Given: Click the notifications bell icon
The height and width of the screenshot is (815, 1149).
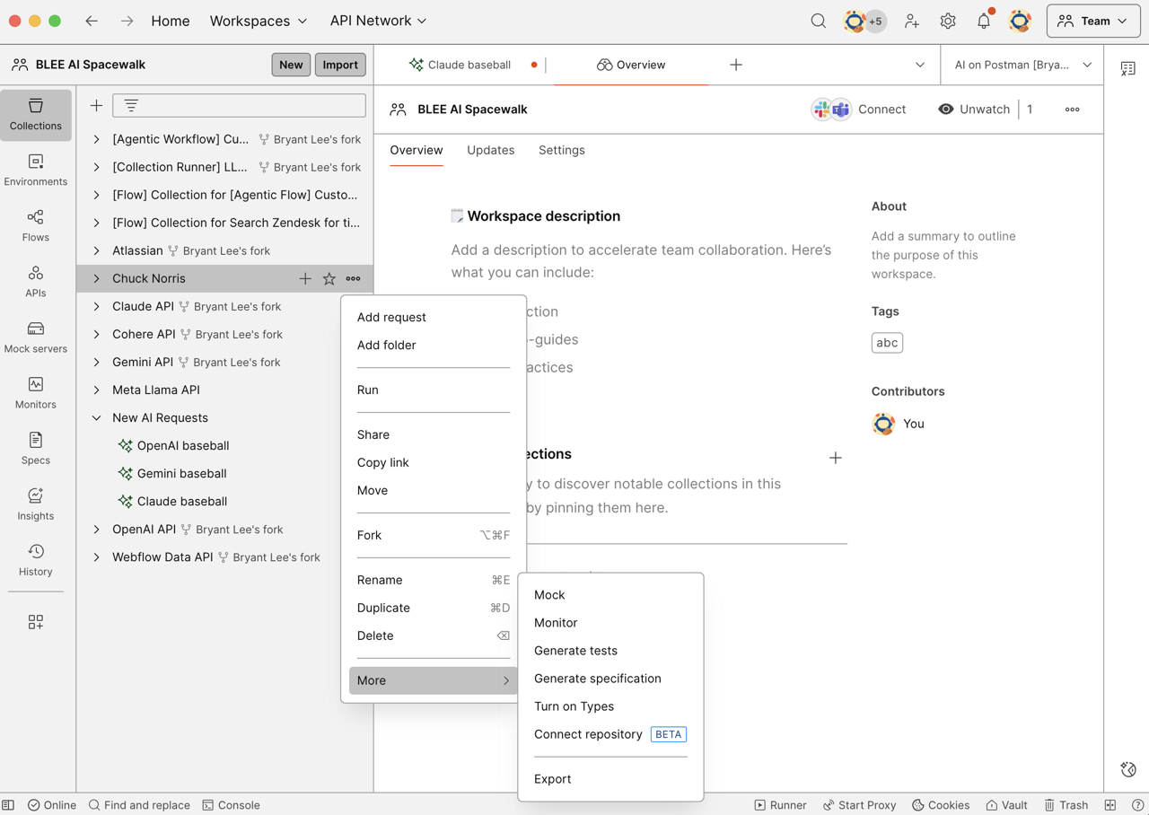Looking at the screenshot, I should pos(984,21).
